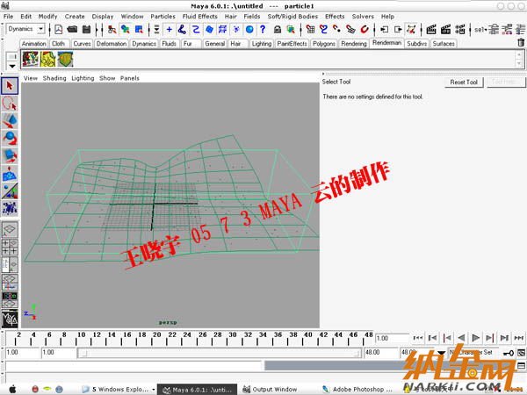Step forward one frame

(490, 338)
